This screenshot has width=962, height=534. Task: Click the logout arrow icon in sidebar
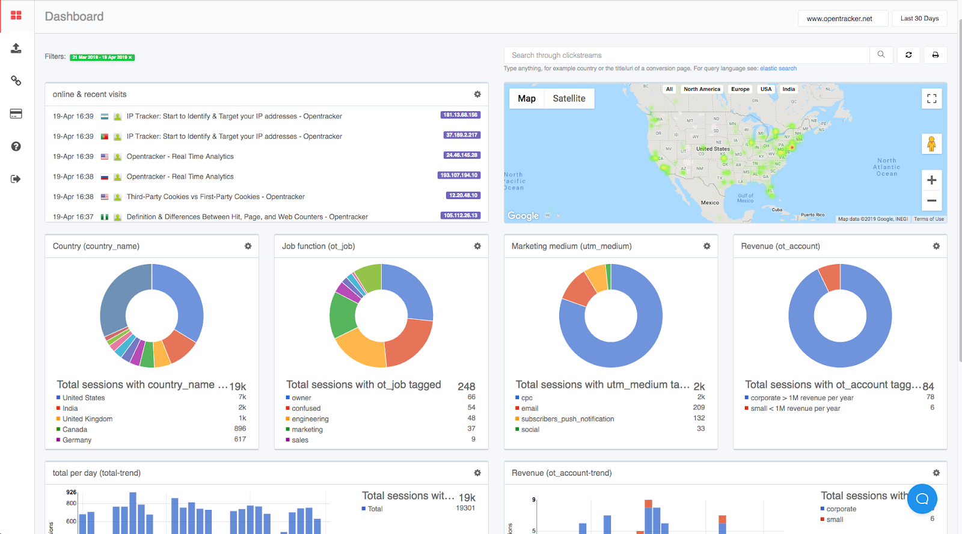[x=16, y=179]
